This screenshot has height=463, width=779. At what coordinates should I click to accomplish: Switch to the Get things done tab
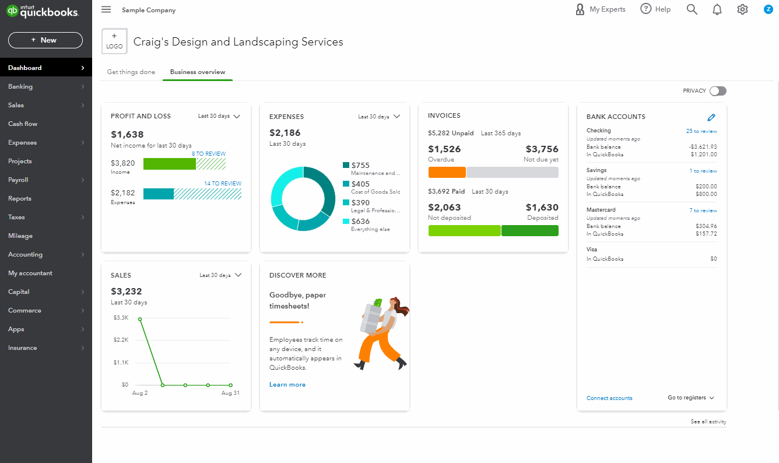click(x=131, y=72)
